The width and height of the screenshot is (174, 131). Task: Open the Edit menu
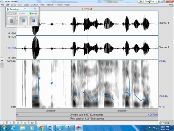[7, 5]
